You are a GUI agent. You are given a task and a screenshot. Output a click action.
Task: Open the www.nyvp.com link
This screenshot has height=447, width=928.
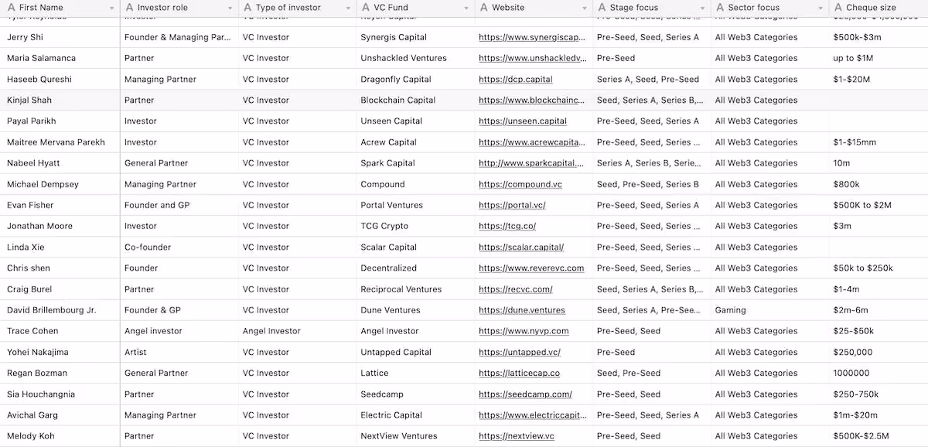click(x=524, y=331)
